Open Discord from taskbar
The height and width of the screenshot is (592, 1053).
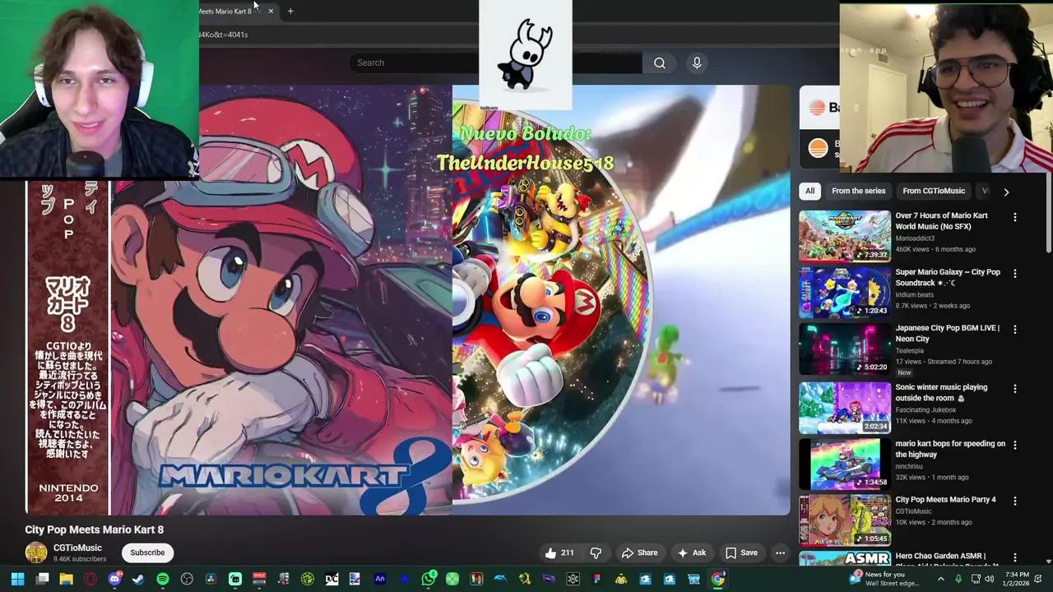114,579
